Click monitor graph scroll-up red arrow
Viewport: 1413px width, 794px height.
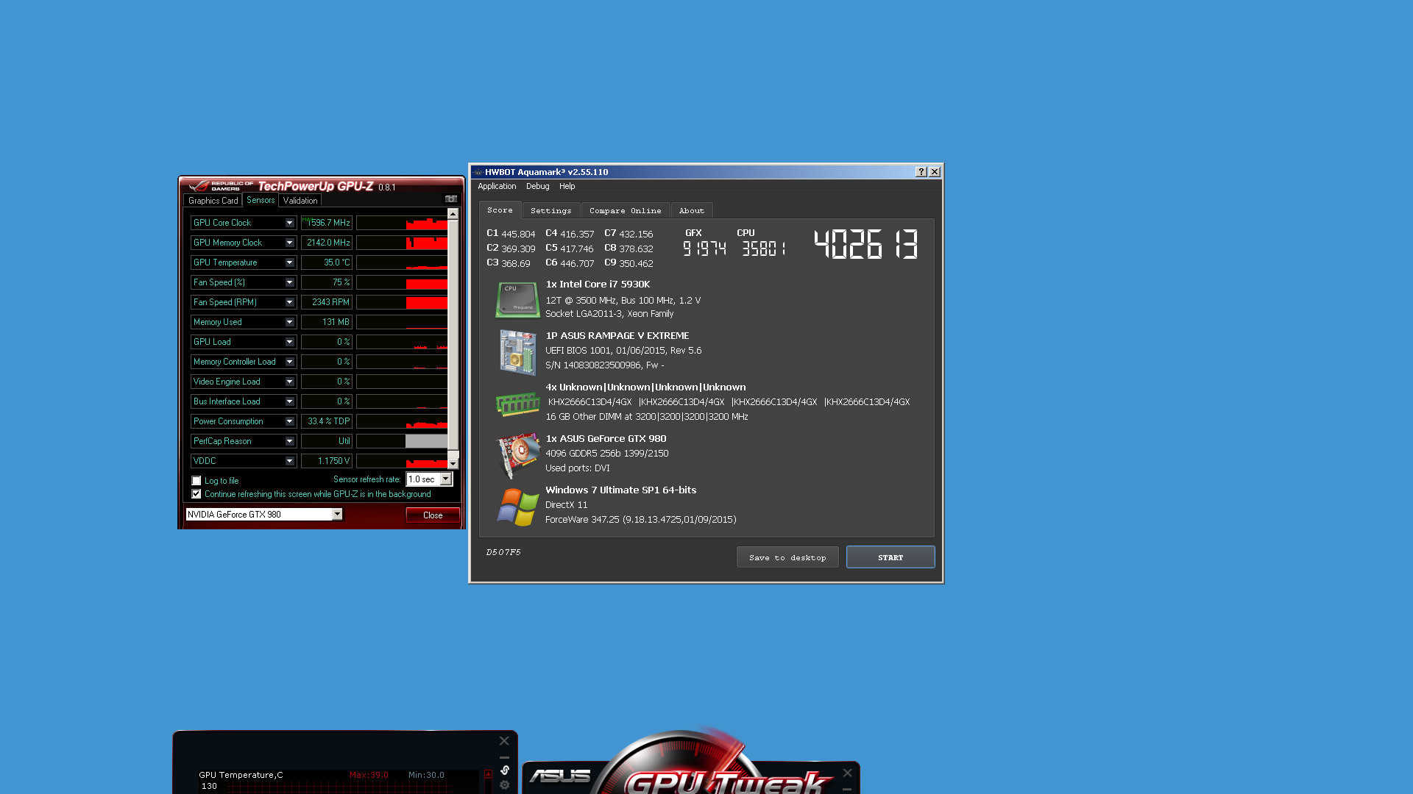point(488,774)
